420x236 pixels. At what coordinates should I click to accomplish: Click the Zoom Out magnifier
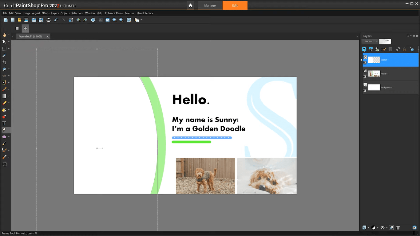tap(114, 20)
